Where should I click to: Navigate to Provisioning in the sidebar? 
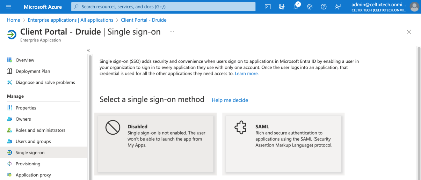(28, 164)
